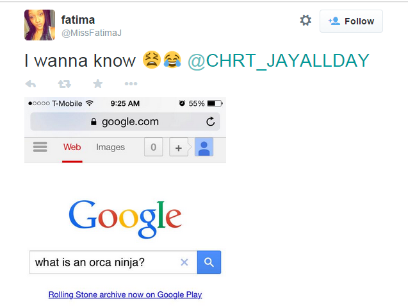The height and width of the screenshot is (306, 408).
Task: Open the more options ellipsis under tweet
Action: point(131,83)
